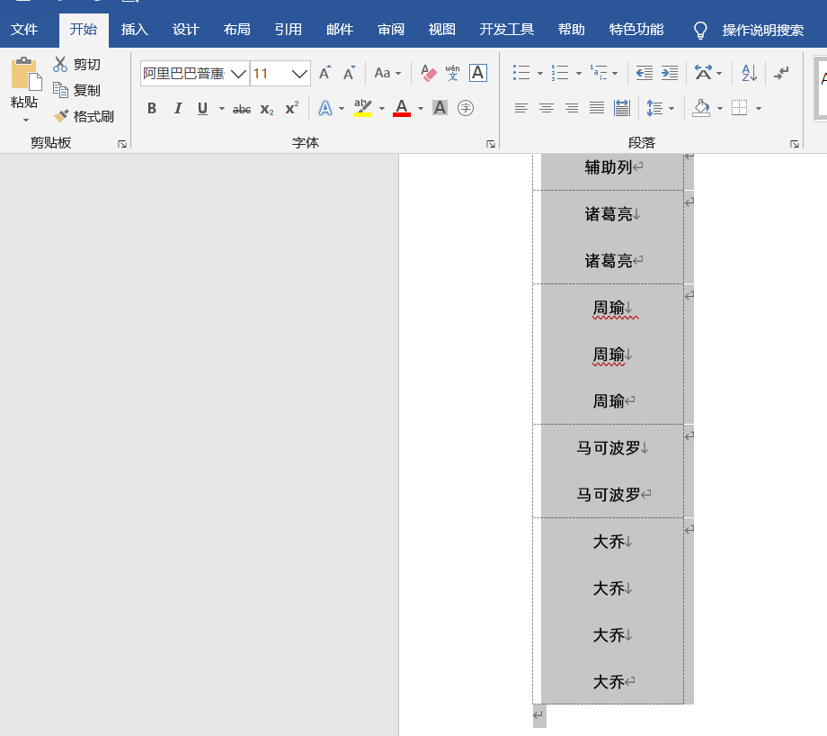Open enclosed characters tool

pyautogui.click(x=466, y=108)
